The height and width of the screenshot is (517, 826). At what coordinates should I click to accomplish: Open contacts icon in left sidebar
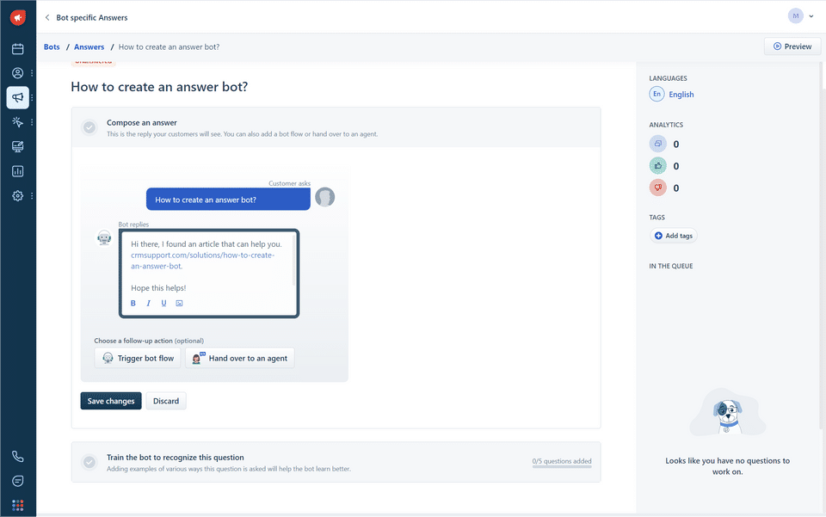pyautogui.click(x=17, y=74)
